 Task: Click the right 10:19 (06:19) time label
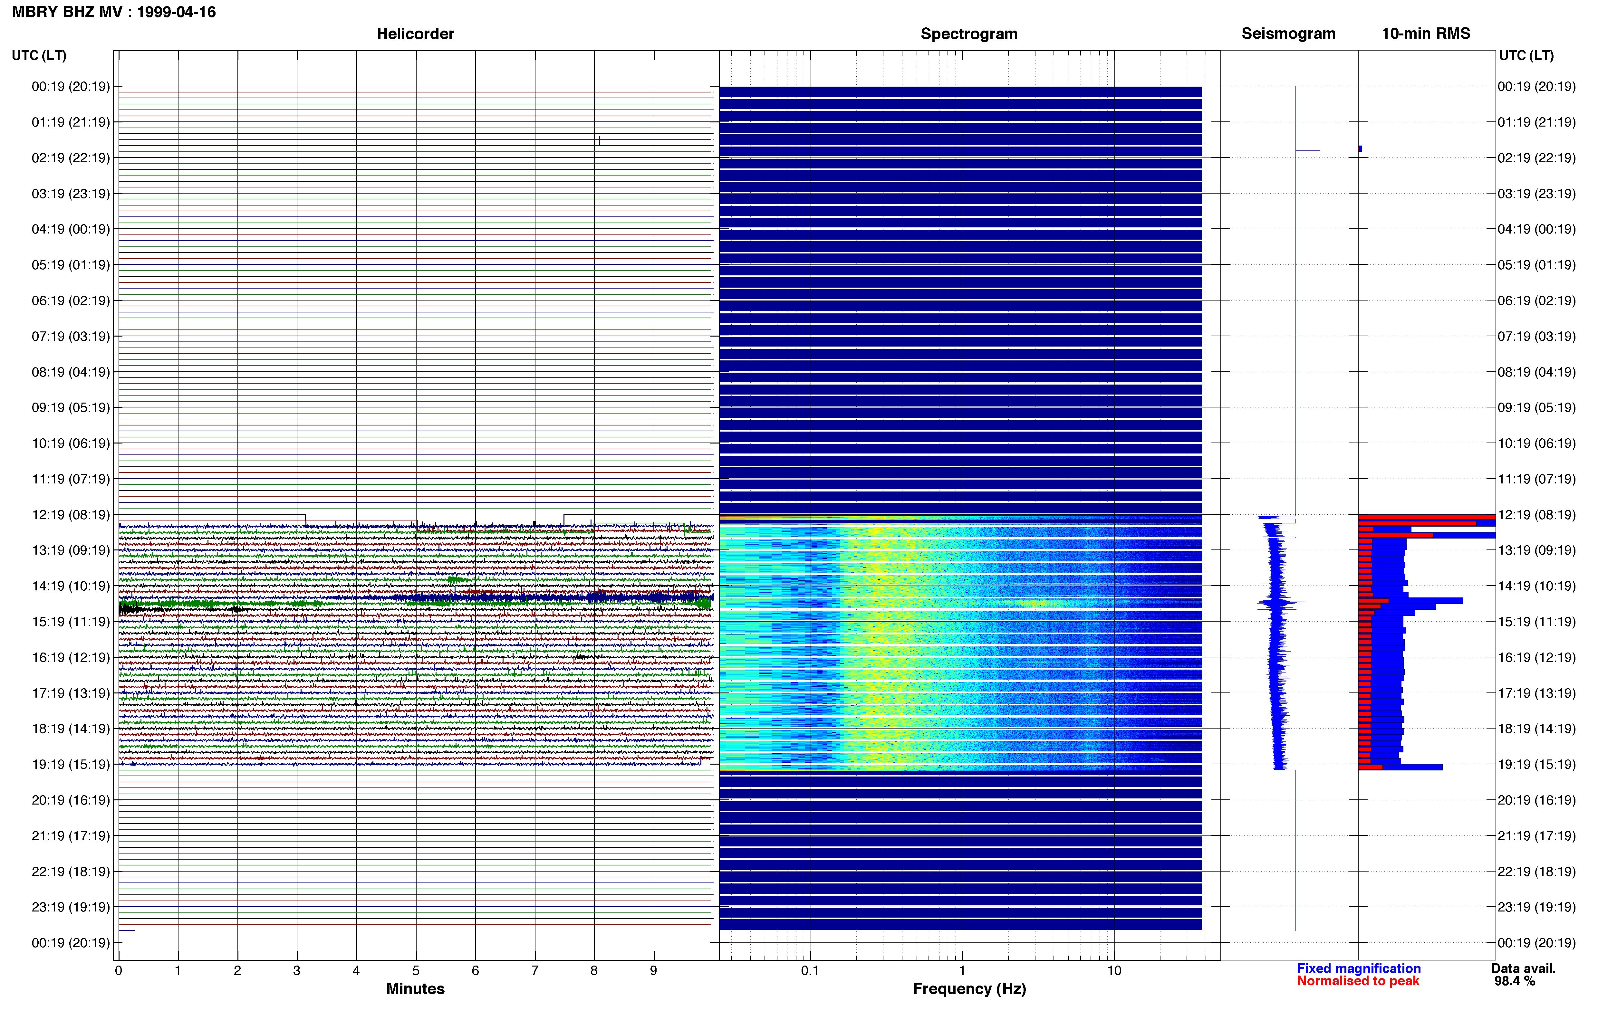(1537, 443)
